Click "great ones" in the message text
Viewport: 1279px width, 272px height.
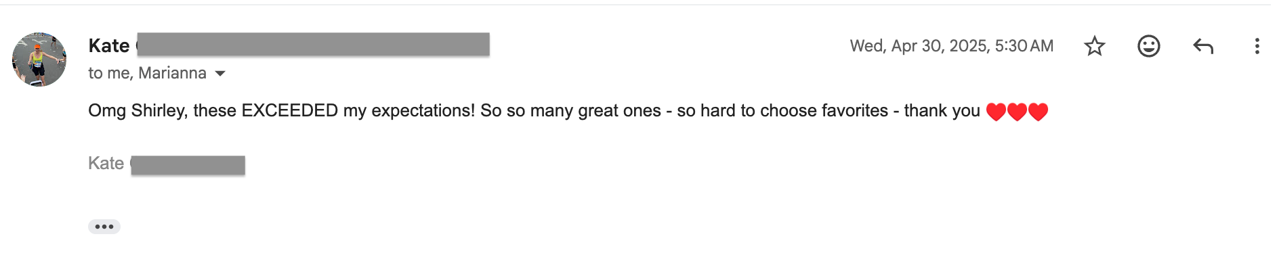point(619,110)
